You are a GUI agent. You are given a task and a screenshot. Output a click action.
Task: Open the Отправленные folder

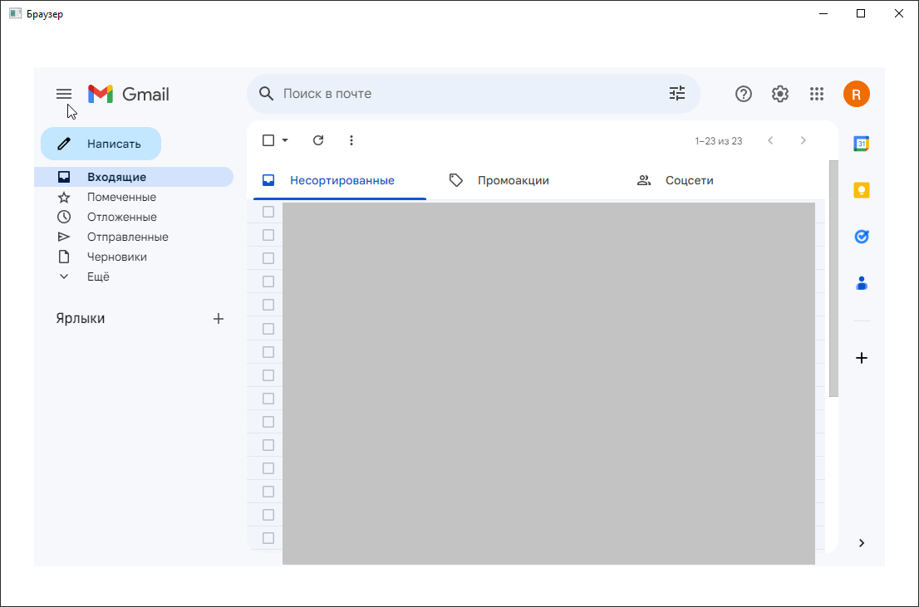[127, 237]
